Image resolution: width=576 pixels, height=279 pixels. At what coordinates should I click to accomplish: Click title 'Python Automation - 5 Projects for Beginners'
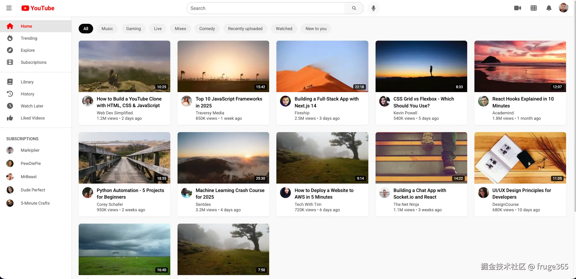(x=131, y=194)
